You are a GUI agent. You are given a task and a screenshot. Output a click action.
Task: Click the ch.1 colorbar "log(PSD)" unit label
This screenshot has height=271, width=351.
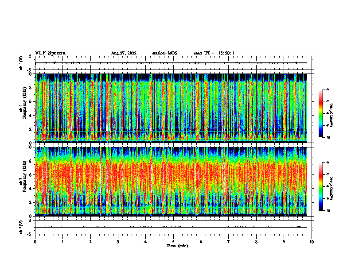332,116
